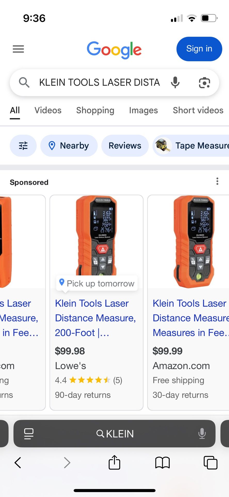
Task: Open the Sponsored three-dot options menu
Action: pyautogui.click(x=217, y=181)
